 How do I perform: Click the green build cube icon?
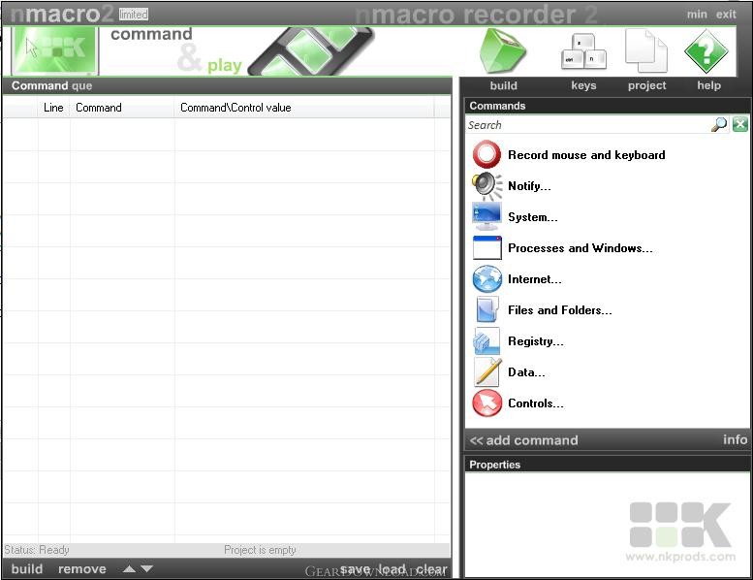503,51
